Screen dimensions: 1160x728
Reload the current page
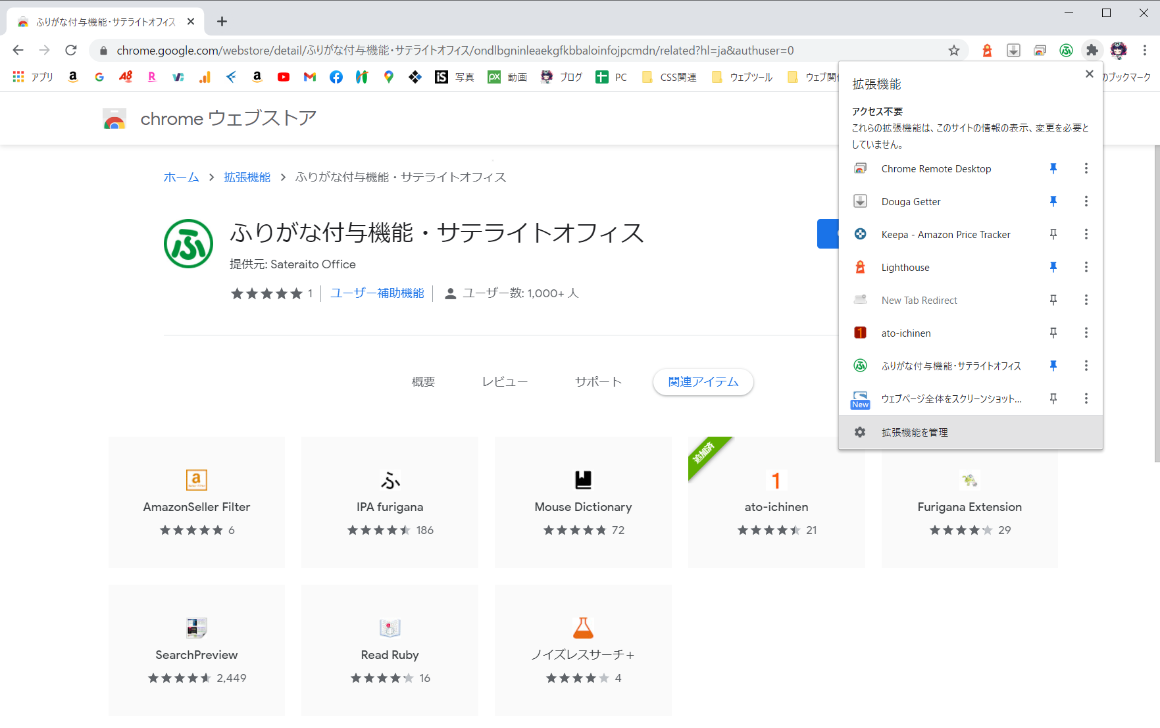point(71,50)
